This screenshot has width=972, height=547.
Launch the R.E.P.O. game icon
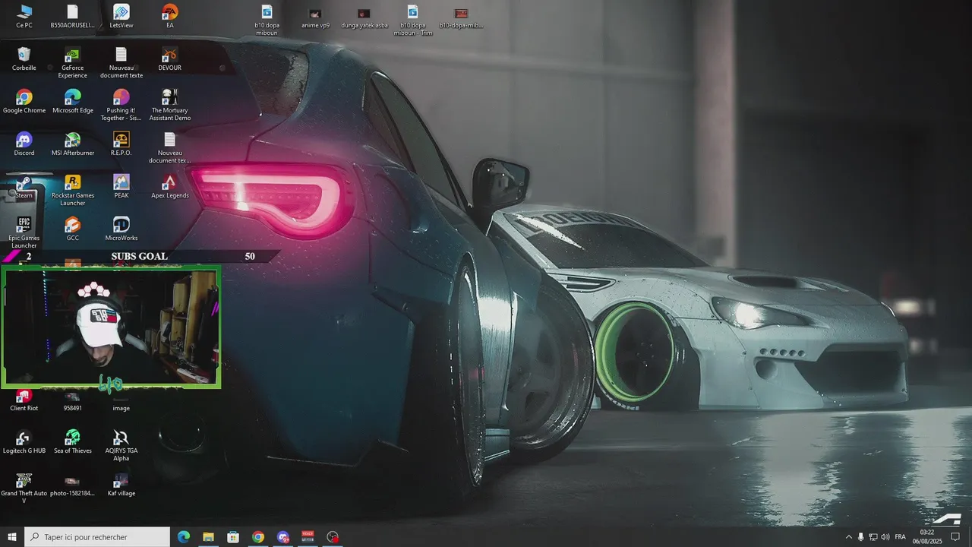[x=121, y=144]
